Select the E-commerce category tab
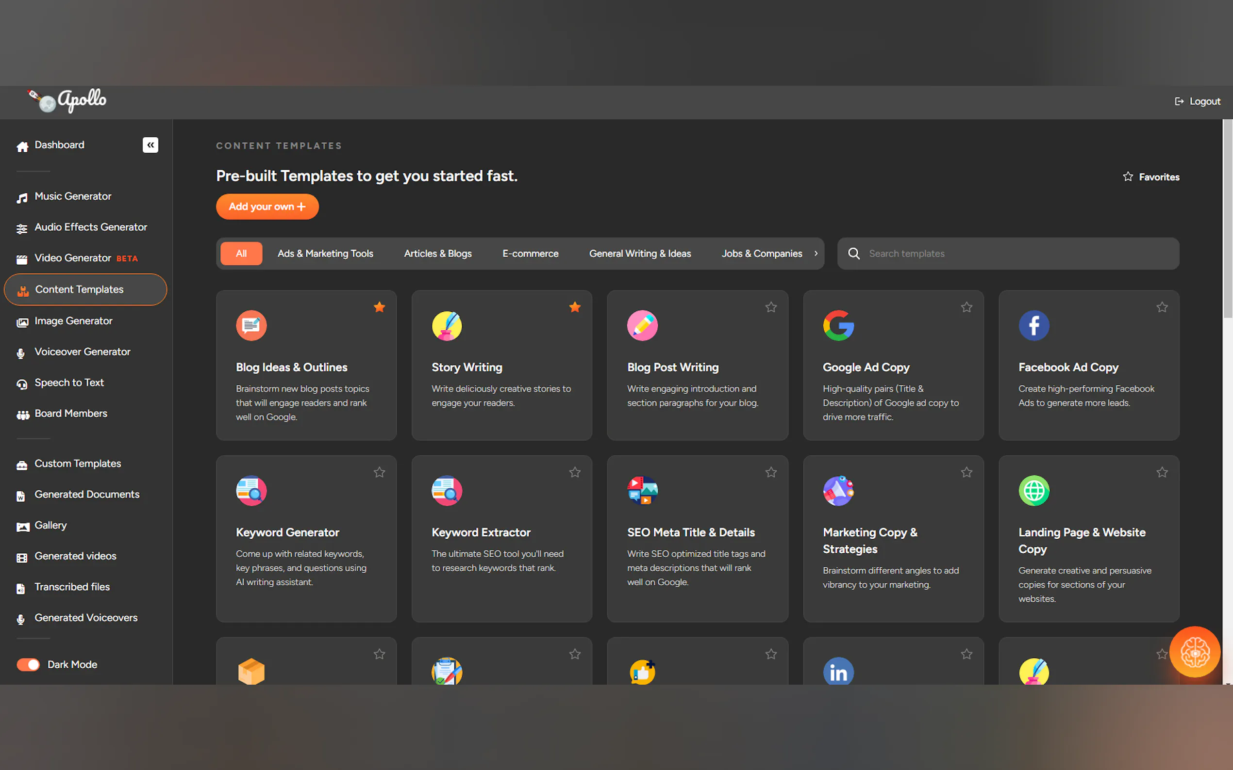Screen dimensions: 1233x770 click(x=530, y=254)
